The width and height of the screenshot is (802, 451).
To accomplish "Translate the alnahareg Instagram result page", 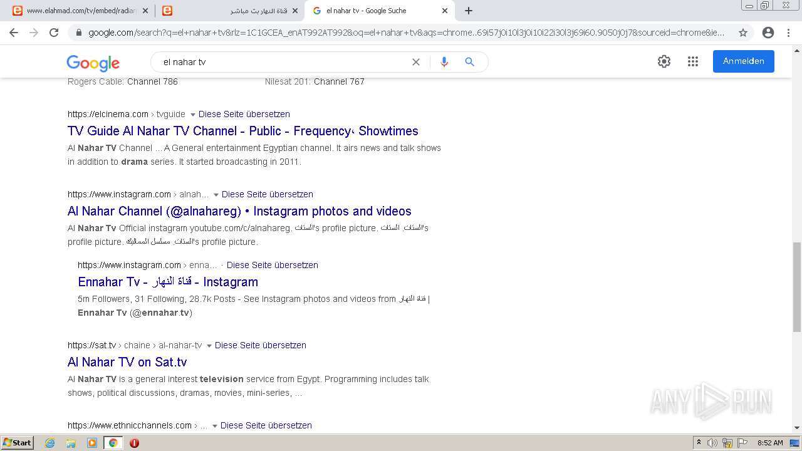I will (268, 194).
